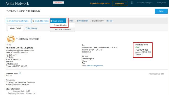Image resolution: width=169 pixels, height=95 pixels.
Task: Click the Purchase Order: 7000046826 heading
Action: 23,11
